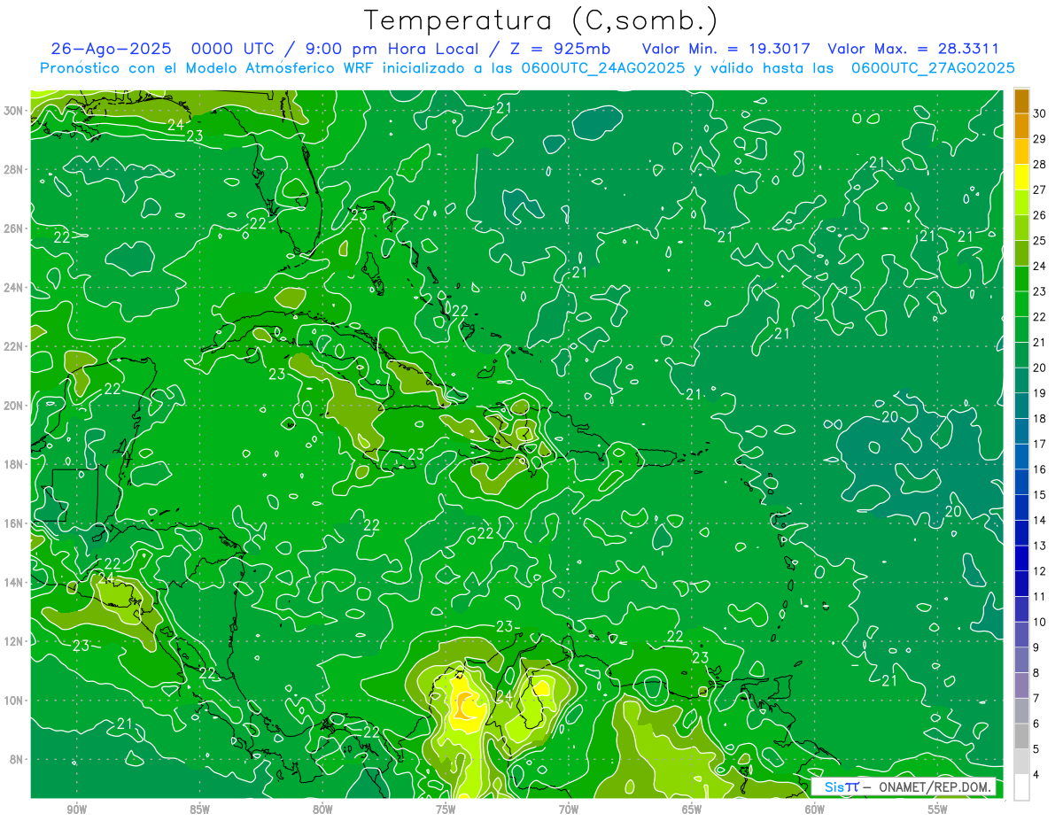Click the 55W longitude label
This screenshot has height=821, width=1063.
(x=938, y=809)
